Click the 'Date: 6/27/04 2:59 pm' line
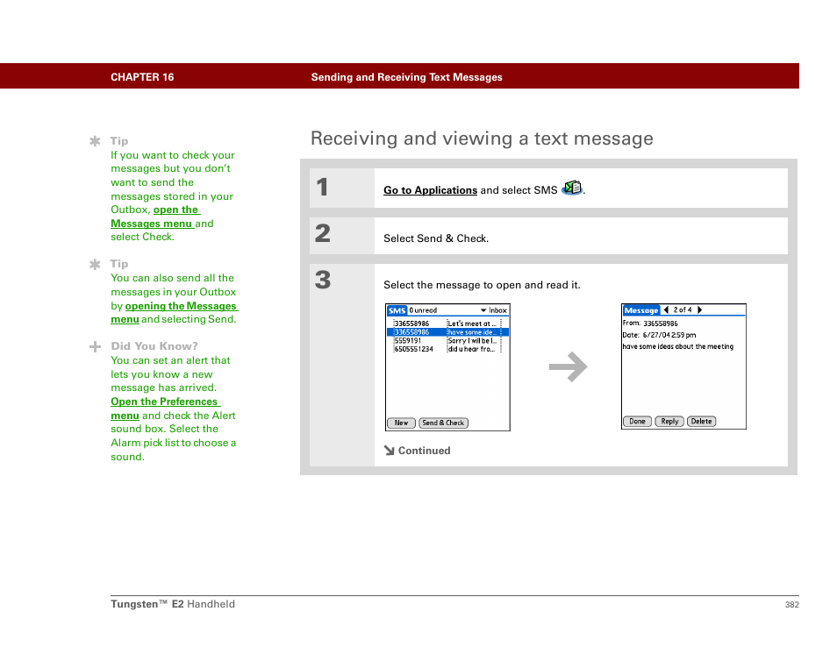Viewport: 837px width, 647px height. [659, 335]
